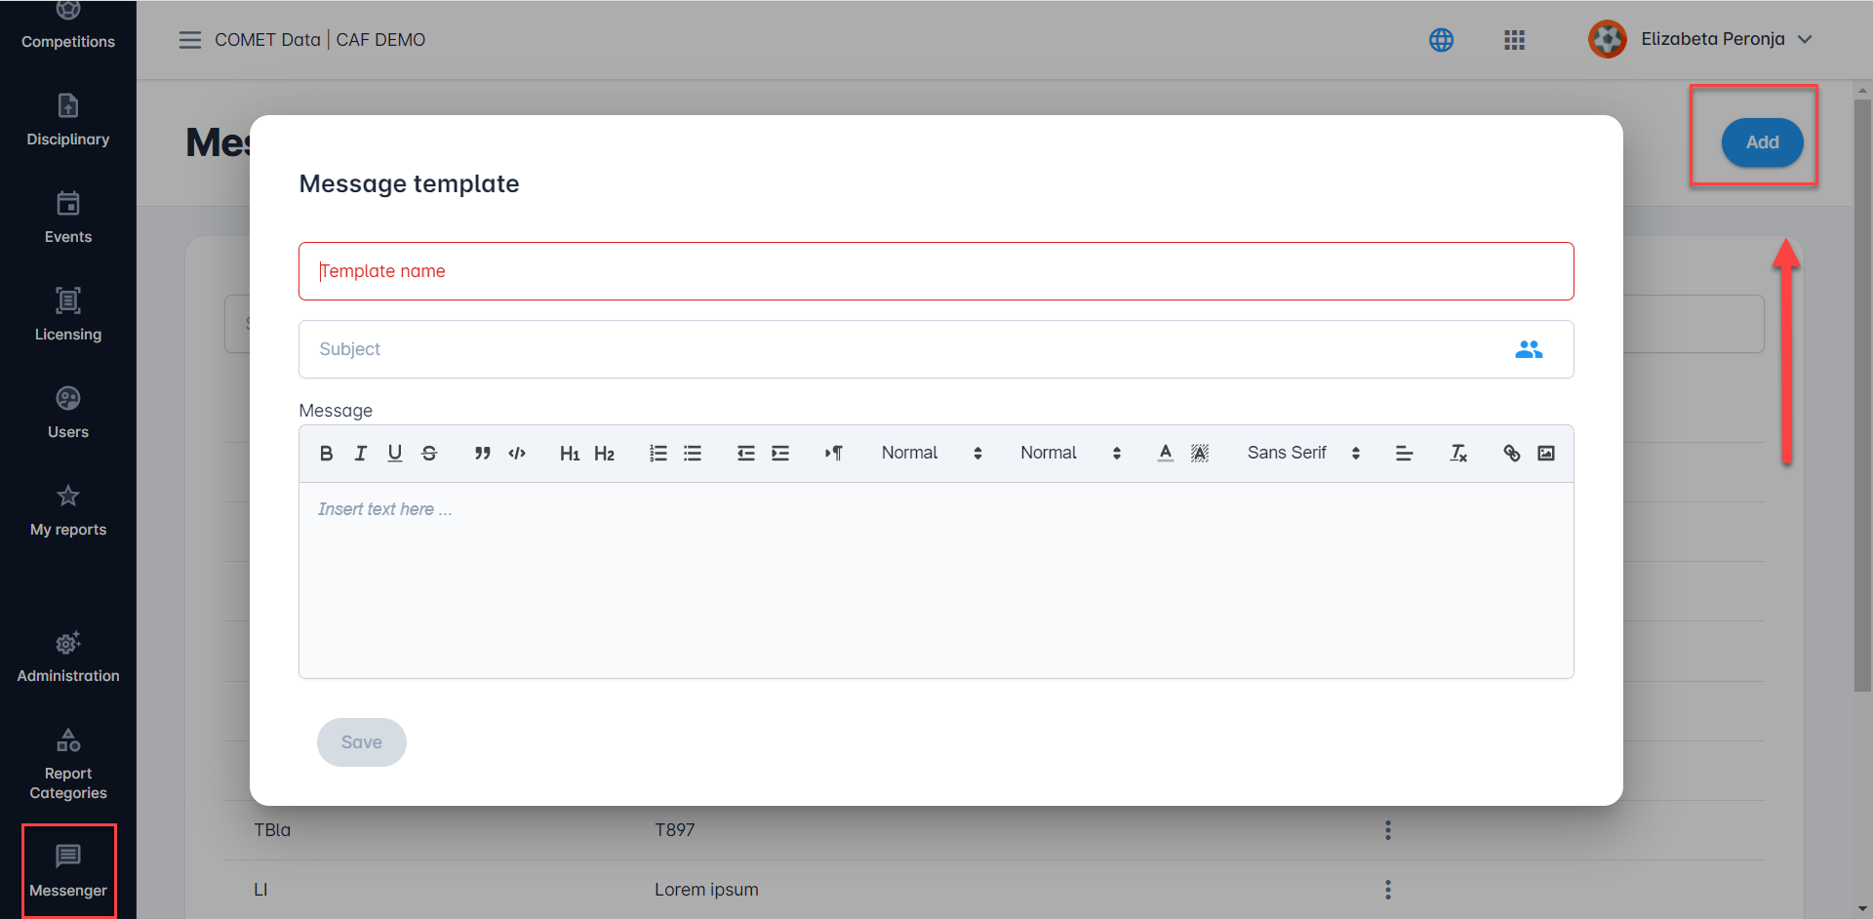Toggle bold formatting in message editor

click(327, 454)
